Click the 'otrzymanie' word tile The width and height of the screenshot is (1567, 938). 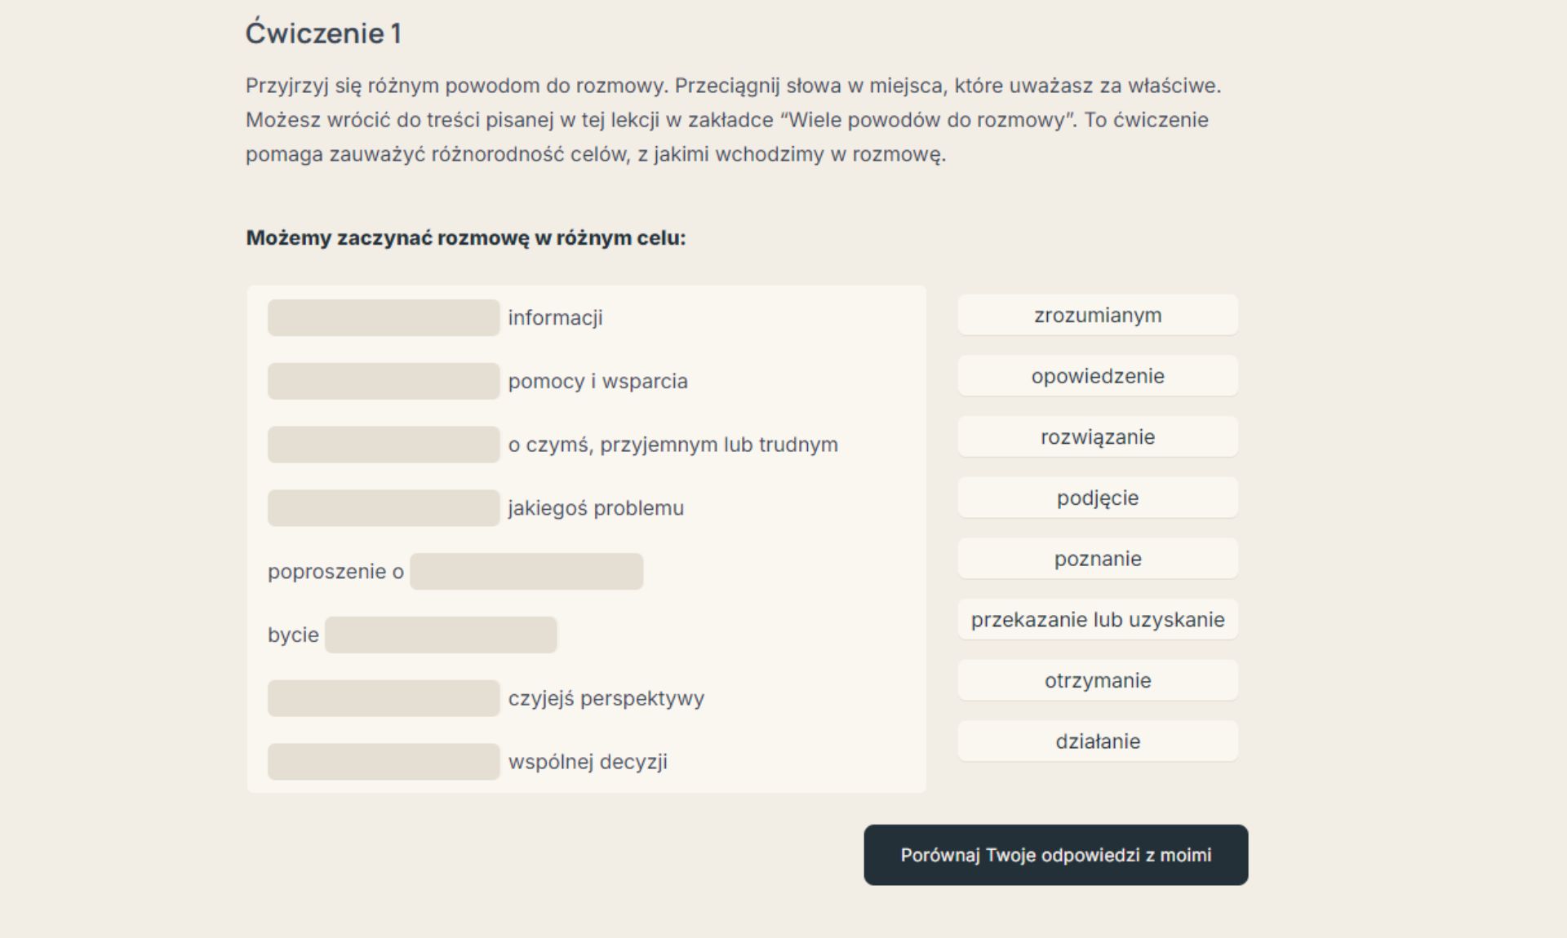coord(1098,680)
